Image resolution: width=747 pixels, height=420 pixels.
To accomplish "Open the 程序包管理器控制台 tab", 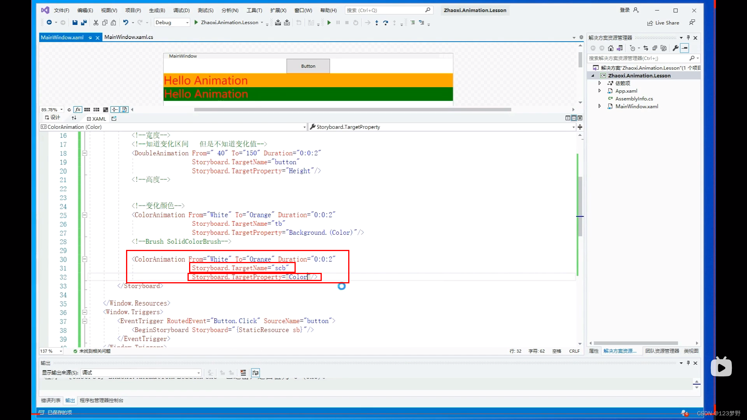I will click(x=102, y=401).
